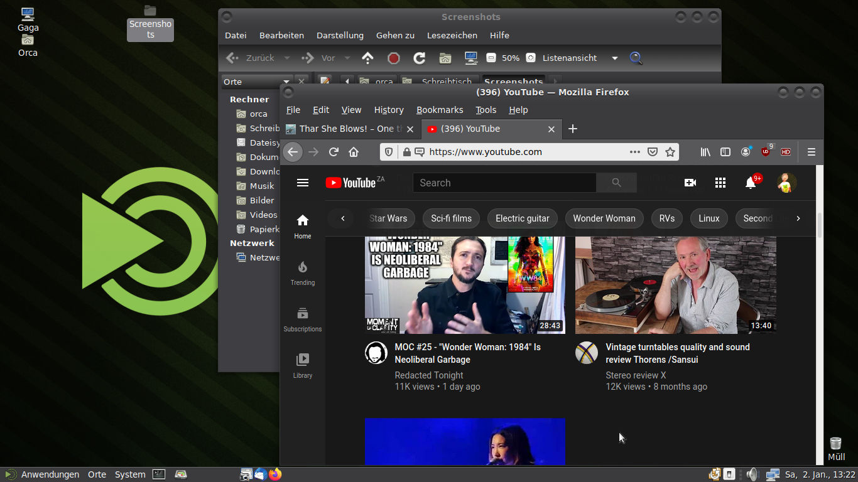The height and width of the screenshot is (482, 858).
Task: Select the Linux chip
Action: (x=709, y=218)
